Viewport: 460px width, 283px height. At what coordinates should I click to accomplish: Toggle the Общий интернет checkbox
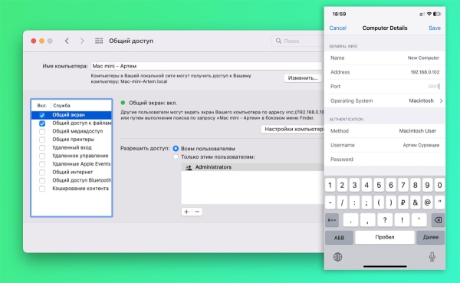[42, 173]
